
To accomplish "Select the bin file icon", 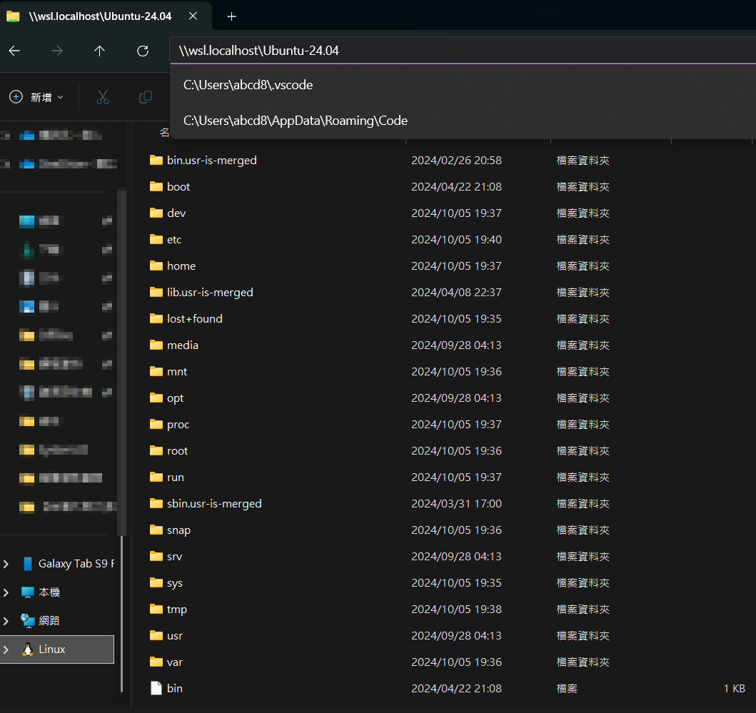I will pyautogui.click(x=156, y=688).
